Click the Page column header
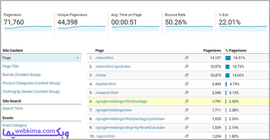This screenshot has width=270, height=140. tap(100, 50)
